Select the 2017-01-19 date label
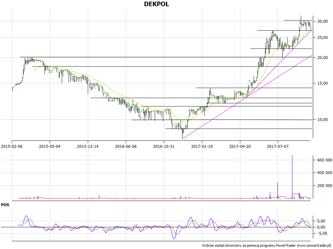 [x=202, y=146]
